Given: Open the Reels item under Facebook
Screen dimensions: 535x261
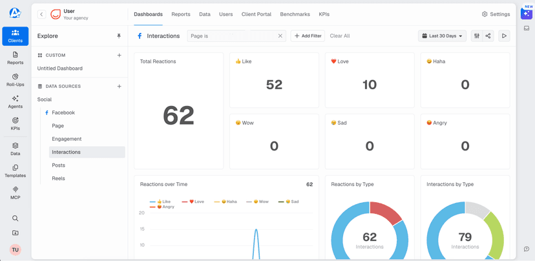Looking at the screenshot, I should click(58, 178).
